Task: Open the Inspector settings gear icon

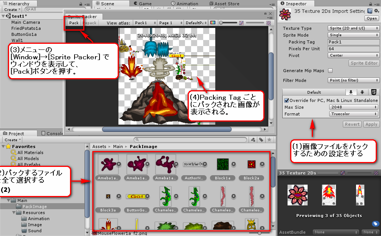Action: tap(375, 10)
